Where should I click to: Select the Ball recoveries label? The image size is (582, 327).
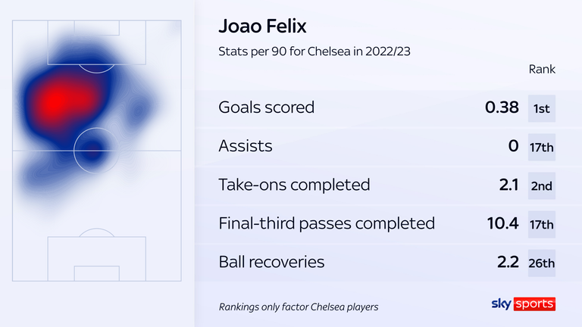click(271, 262)
